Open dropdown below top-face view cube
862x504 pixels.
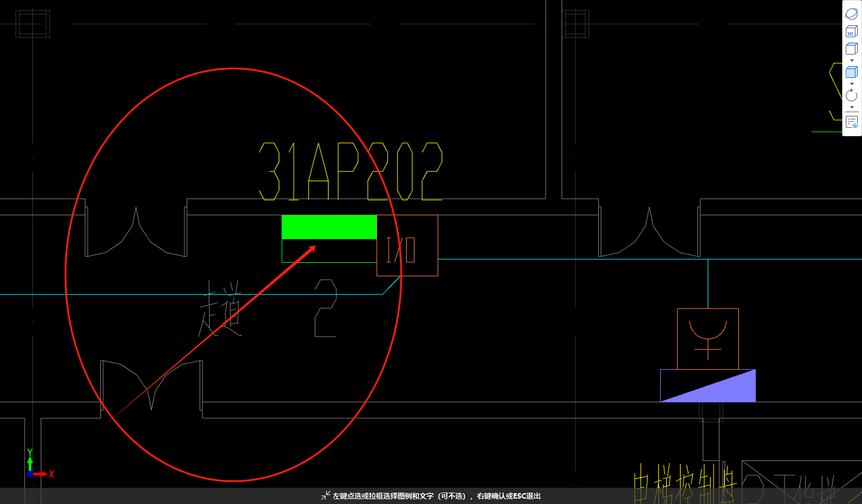coord(851,60)
